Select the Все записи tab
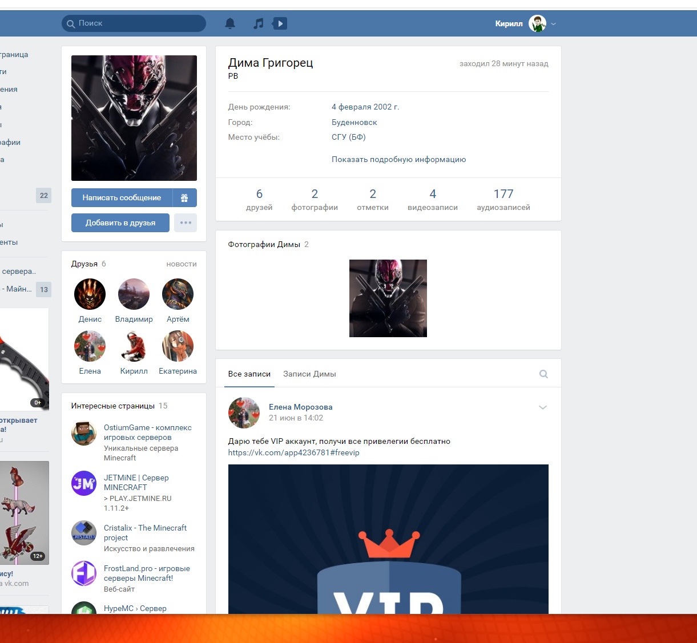Image resolution: width=697 pixels, height=643 pixels. pos(249,374)
